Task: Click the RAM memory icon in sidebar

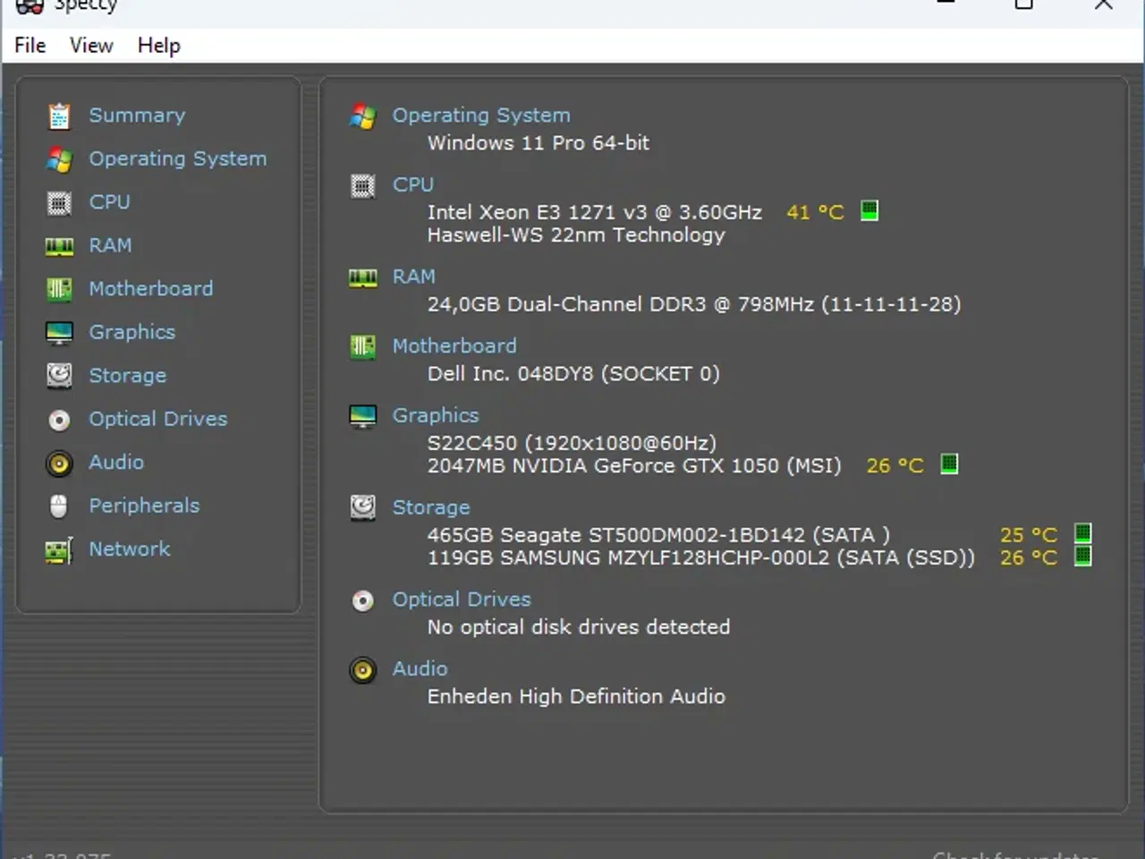Action: (59, 245)
